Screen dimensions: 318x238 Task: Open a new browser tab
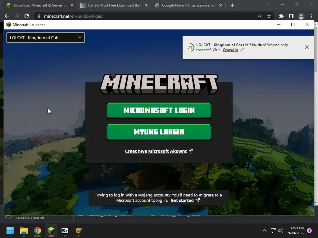pos(232,6)
